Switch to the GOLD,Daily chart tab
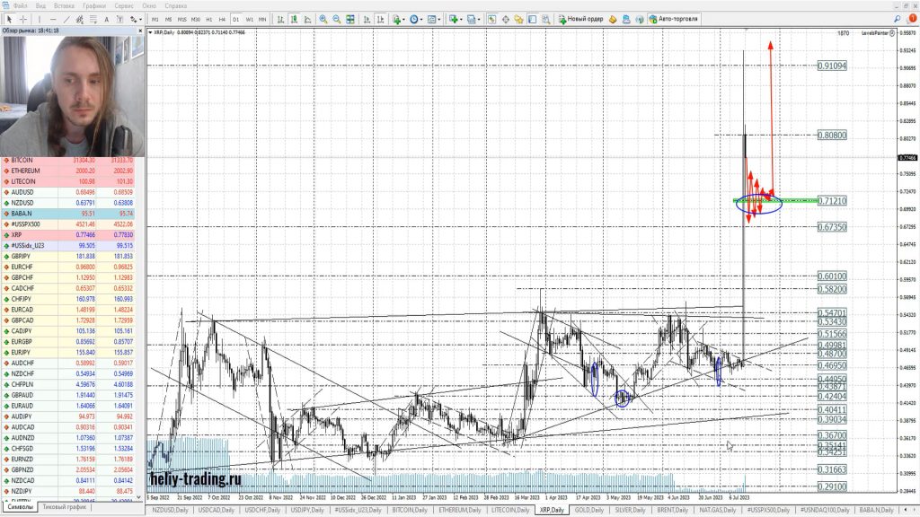The height and width of the screenshot is (517, 920). pyautogui.click(x=588, y=510)
